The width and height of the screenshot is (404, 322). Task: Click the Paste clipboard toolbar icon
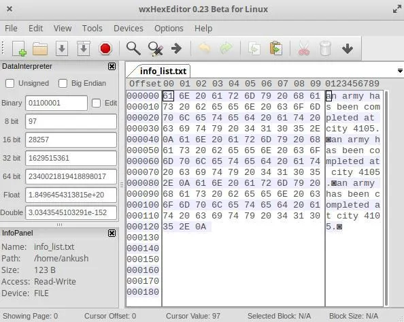coord(276,48)
